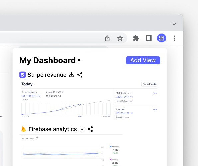Share the Firebase analytics view
198x166 pixels.
click(x=90, y=129)
